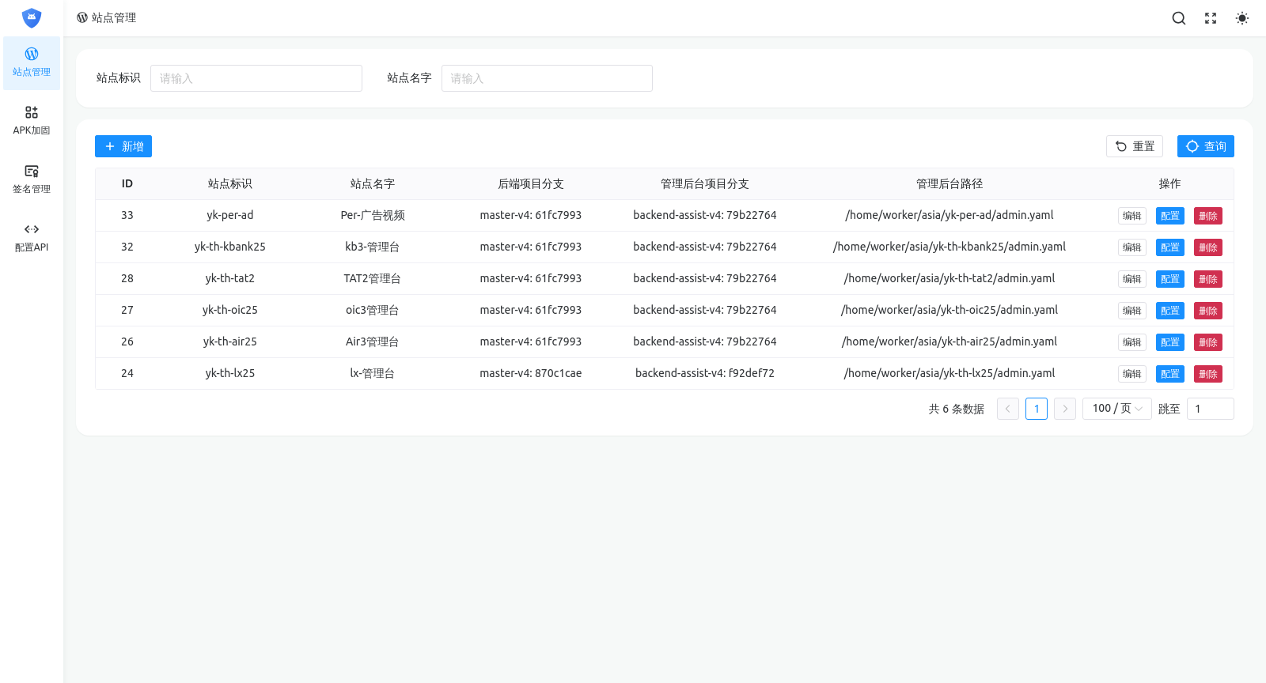Click the search icon in top bar
Screen dimensions: 1266x683
(1178, 18)
